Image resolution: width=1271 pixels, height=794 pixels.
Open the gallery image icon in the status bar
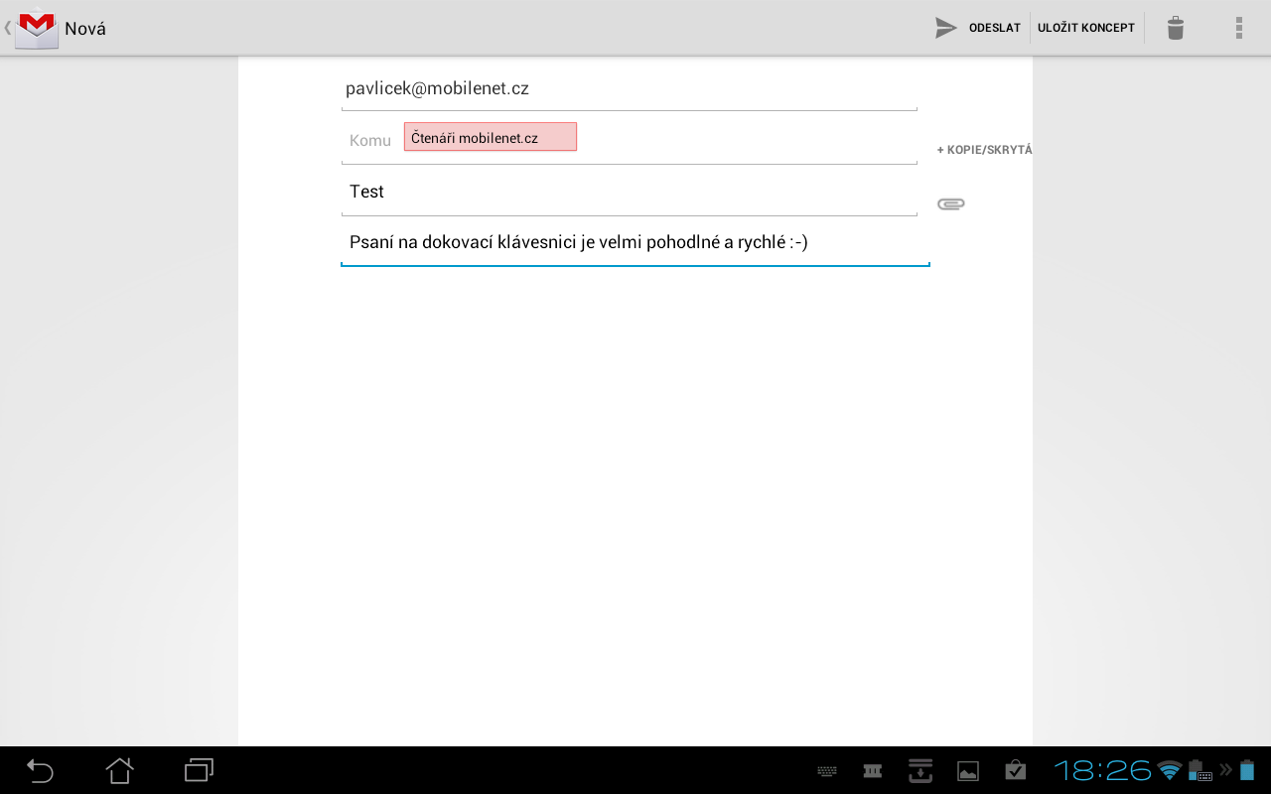(967, 770)
